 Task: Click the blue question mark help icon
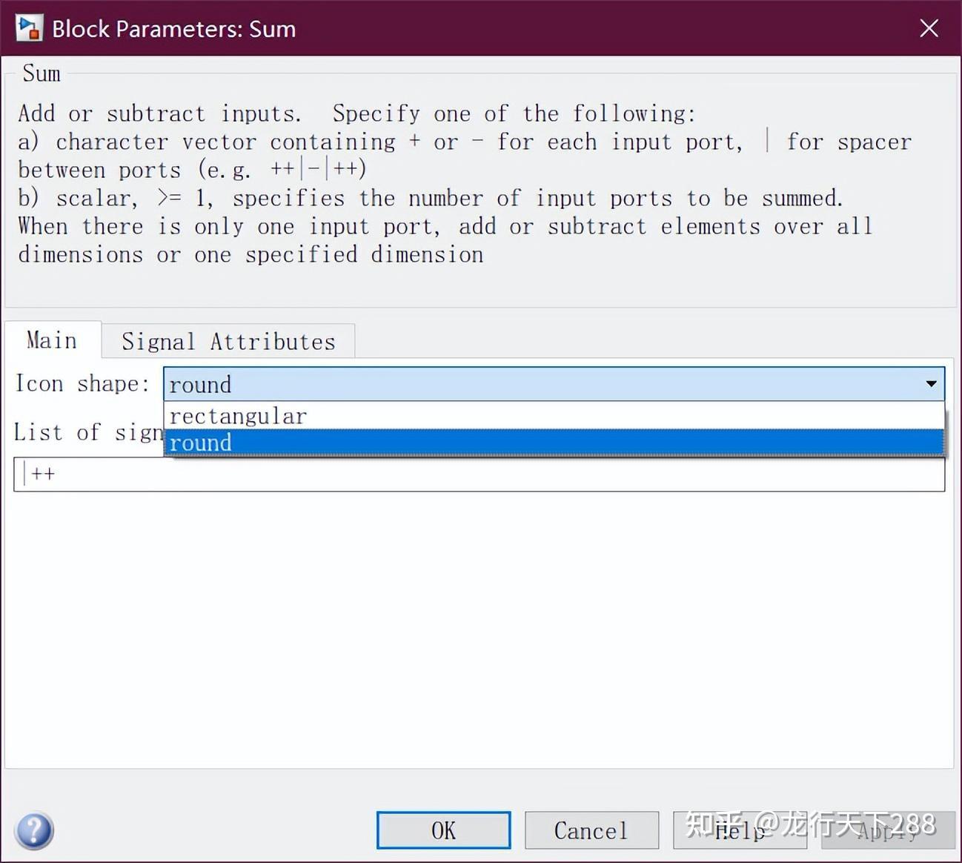34,830
